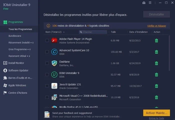Click trash icon for Microsoft Visual C++ 2008

coord(156,97)
